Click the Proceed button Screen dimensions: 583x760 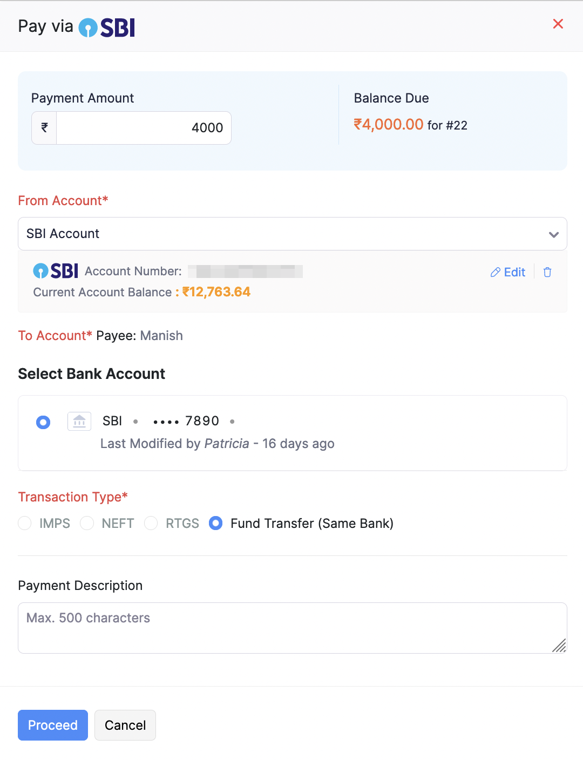[53, 725]
